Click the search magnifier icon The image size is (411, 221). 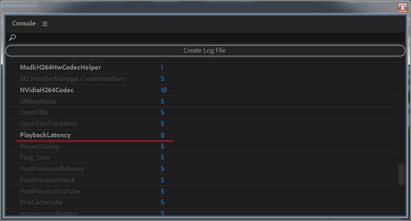coord(12,38)
